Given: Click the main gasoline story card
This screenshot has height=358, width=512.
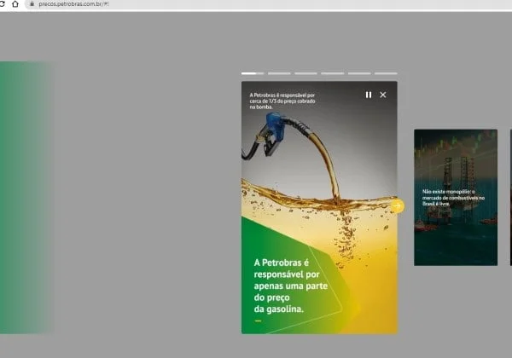Looking at the screenshot, I should (319, 208).
